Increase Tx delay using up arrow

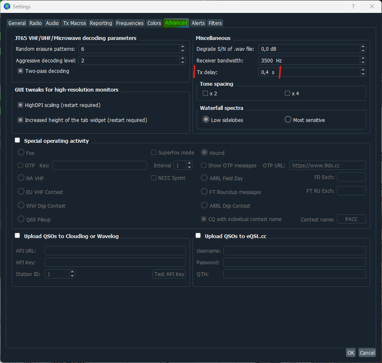click(x=363, y=70)
